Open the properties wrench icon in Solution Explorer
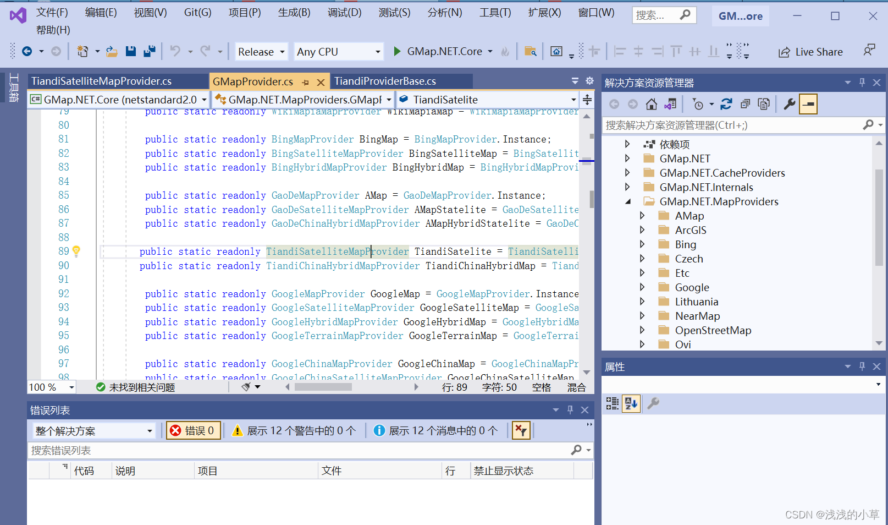 pos(790,104)
